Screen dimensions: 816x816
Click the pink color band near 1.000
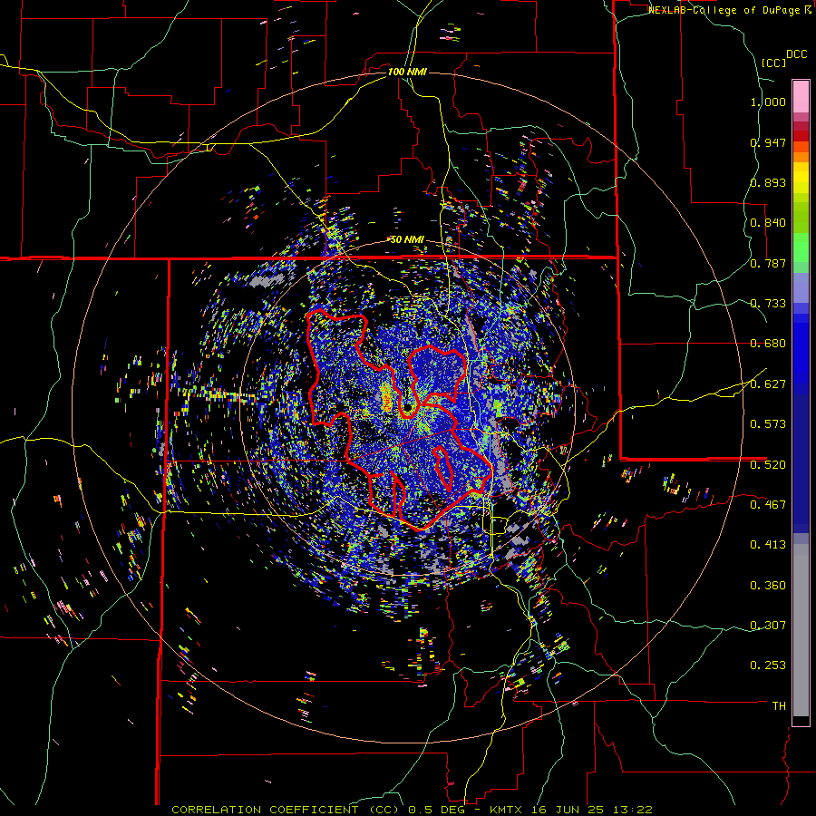801,97
